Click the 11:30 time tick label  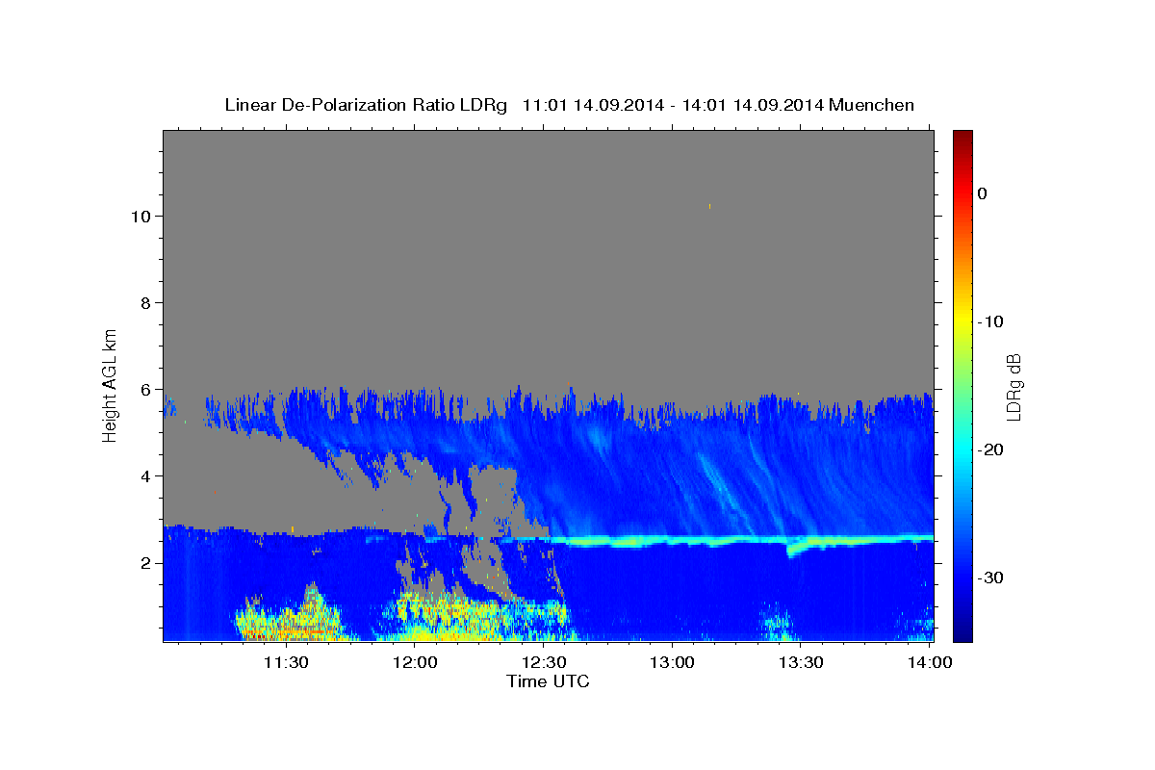click(x=287, y=662)
